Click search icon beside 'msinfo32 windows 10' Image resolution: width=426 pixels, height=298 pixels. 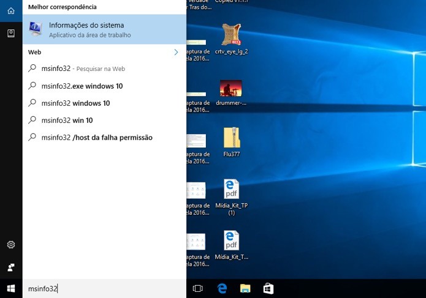click(x=32, y=103)
